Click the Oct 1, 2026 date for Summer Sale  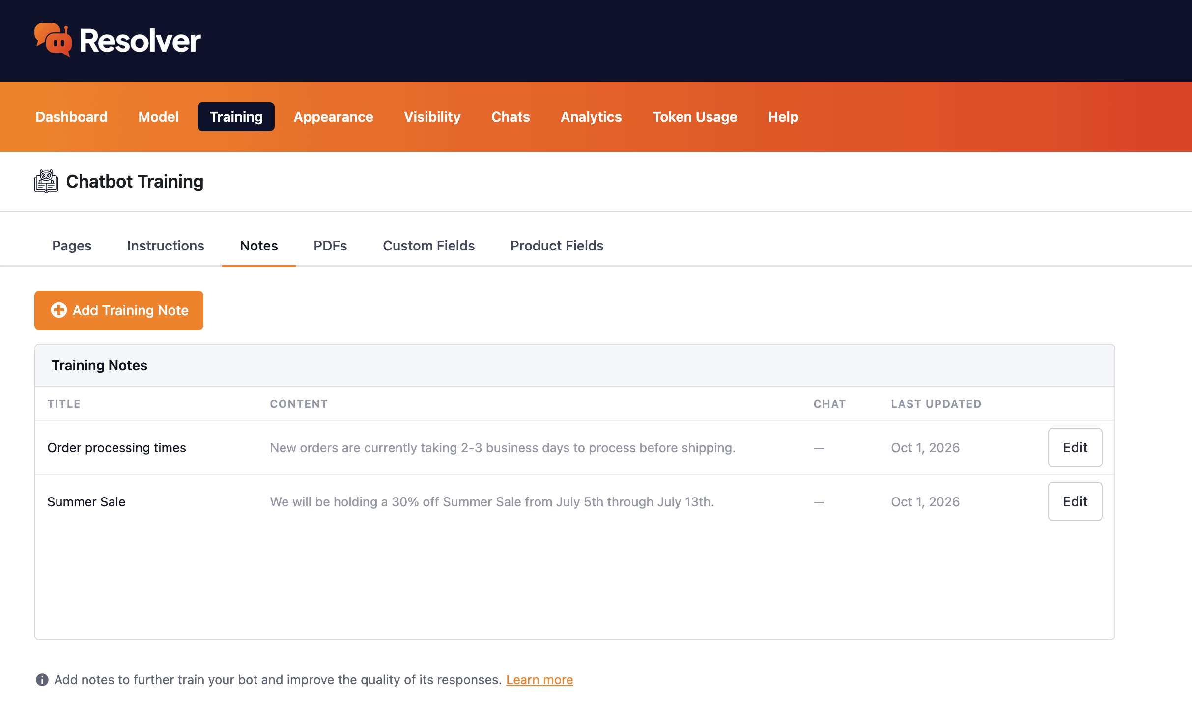click(925, 502)
